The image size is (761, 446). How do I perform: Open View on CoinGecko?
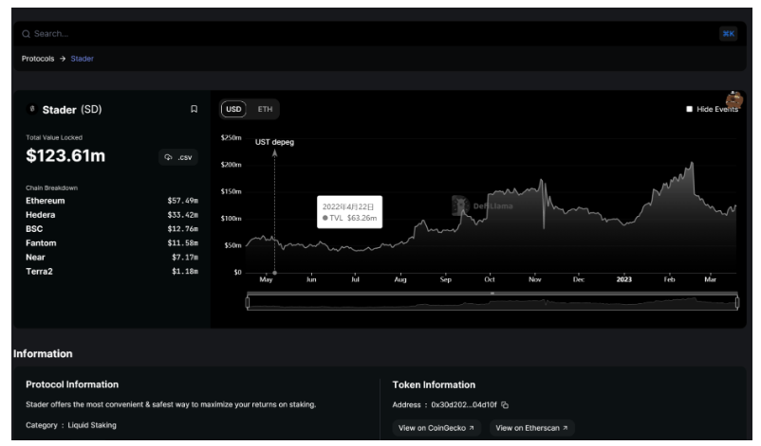436,428
